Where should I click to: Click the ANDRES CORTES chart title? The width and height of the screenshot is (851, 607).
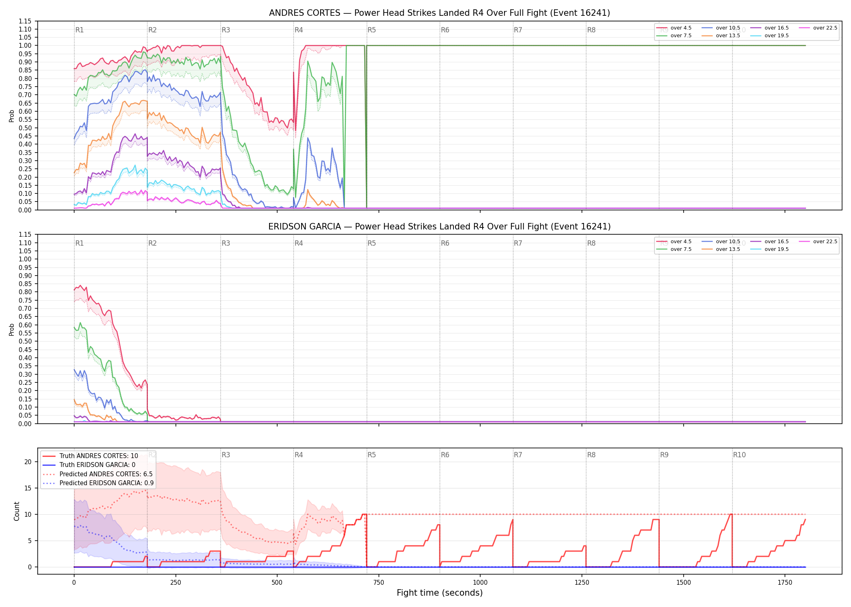pos(440,13)
